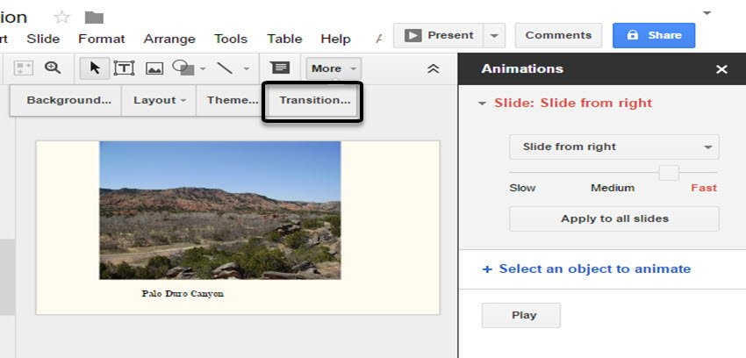Click the Fast speed label
The image size is (746, 358).
point(704,188)
